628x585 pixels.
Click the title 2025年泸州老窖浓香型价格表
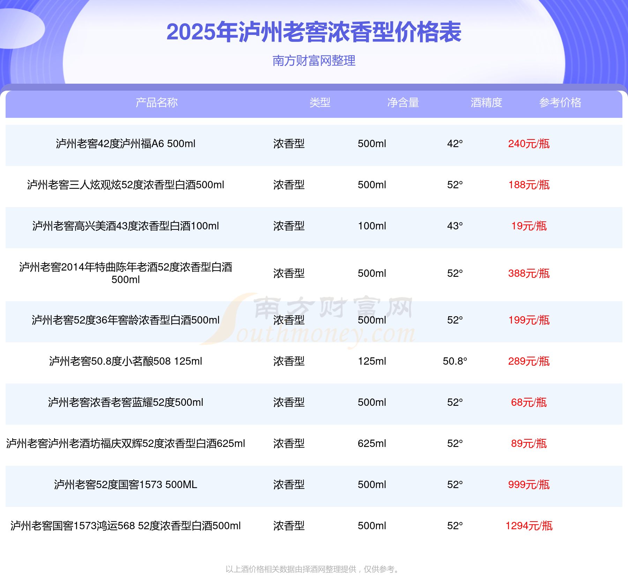coord(314,32)
